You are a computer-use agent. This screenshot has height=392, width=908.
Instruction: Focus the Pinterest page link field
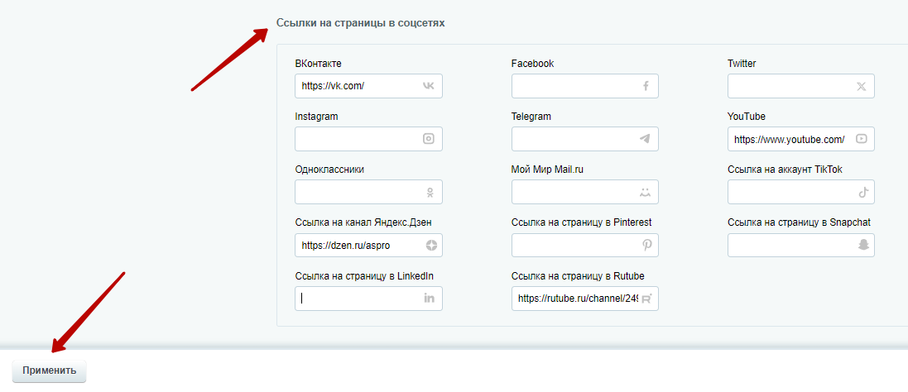click(x=585, y=245)
